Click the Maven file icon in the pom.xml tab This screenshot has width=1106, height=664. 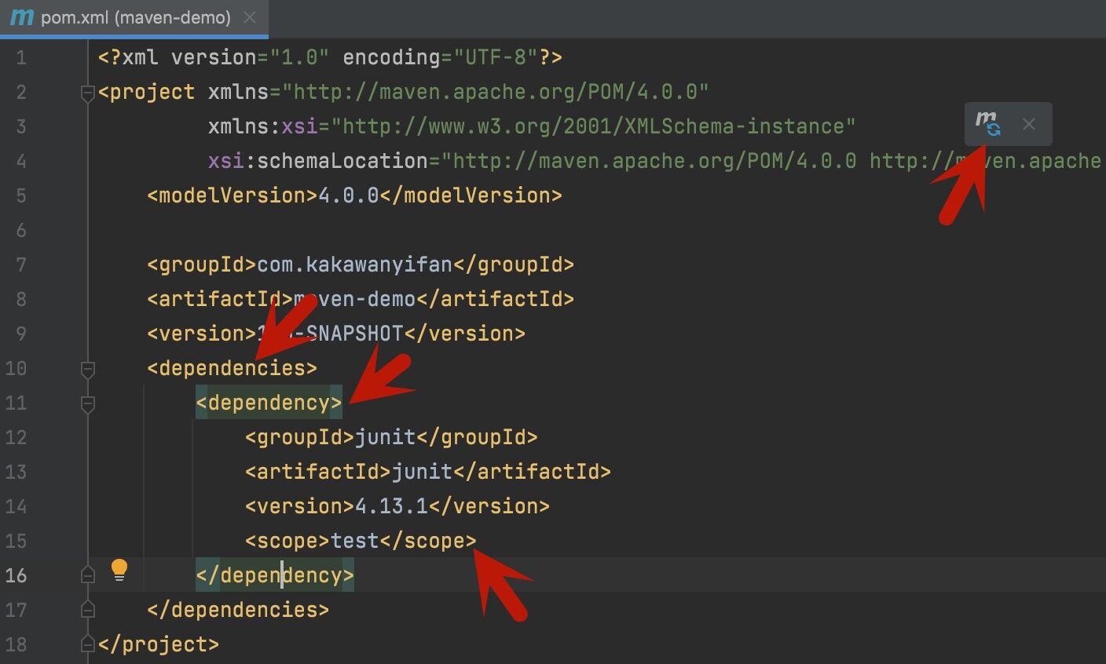21,17
